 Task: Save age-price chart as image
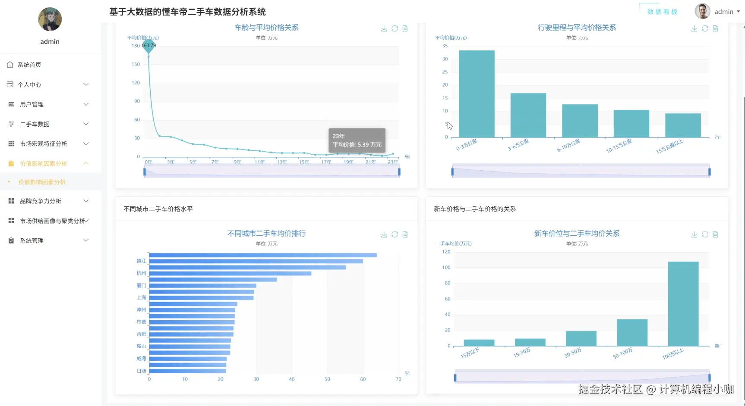pos(384,28)
